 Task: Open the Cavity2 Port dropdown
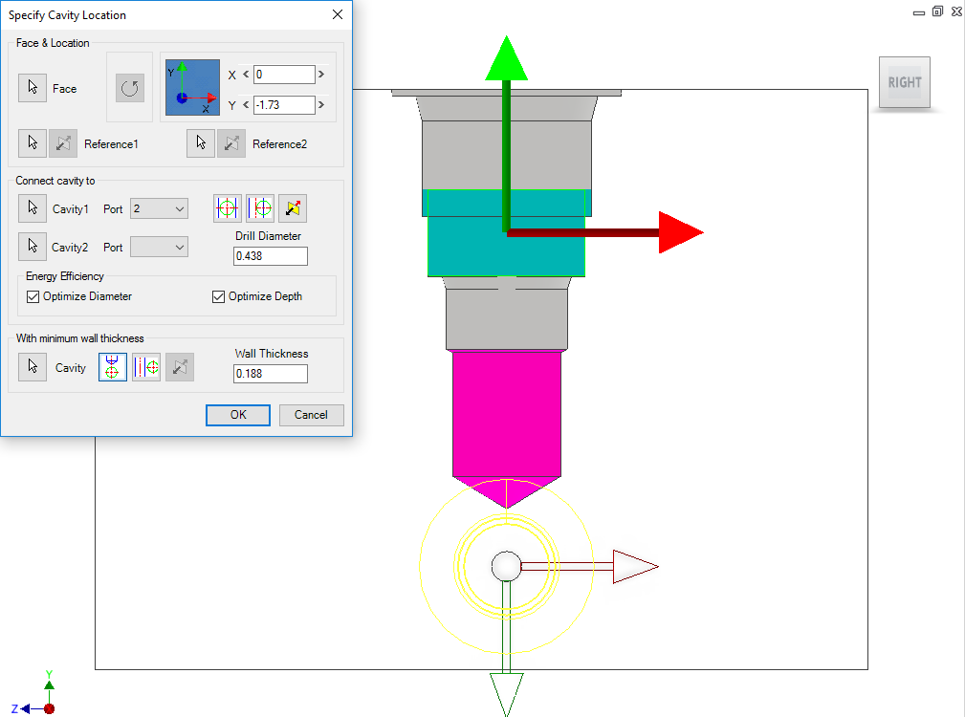point(158,247)
